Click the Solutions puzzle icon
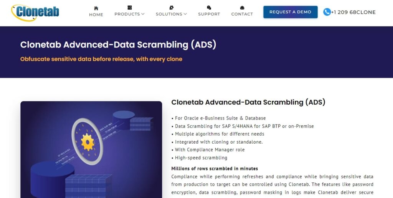This screenshot has width=393, height=198. coord(172,8)
